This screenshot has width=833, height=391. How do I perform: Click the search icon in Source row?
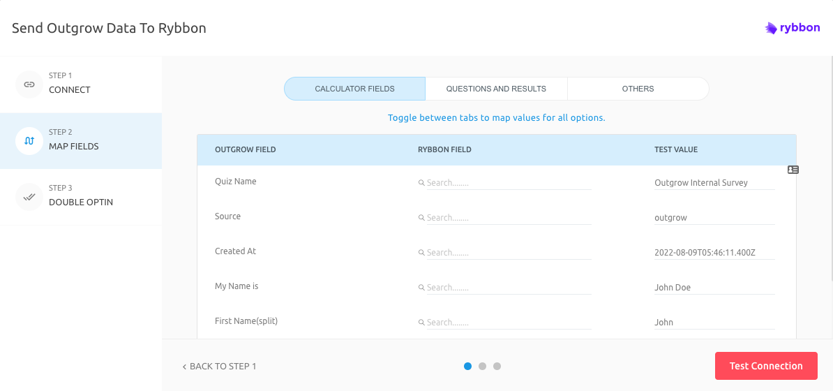click(421, 218)
